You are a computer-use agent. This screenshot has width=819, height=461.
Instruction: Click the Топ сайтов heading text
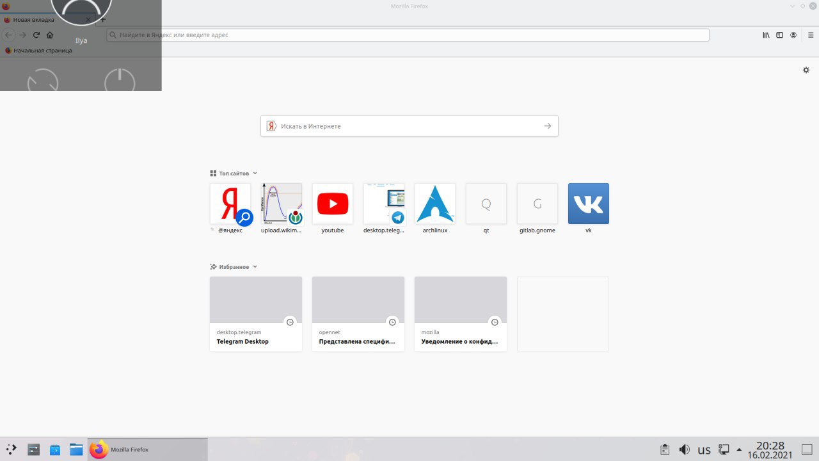pyautogui.click(x=234, y=174)
